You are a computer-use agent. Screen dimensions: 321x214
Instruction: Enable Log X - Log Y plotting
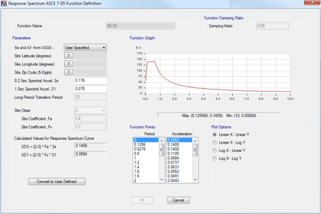point(216,159)
